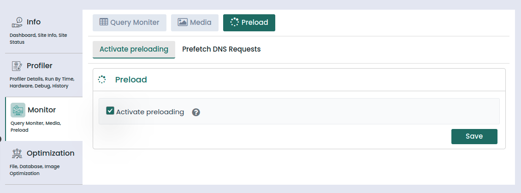Click the picture icon on Media button
Image resolution: width=521 pixels, height=193 pixels.
[x=183, y=22]
